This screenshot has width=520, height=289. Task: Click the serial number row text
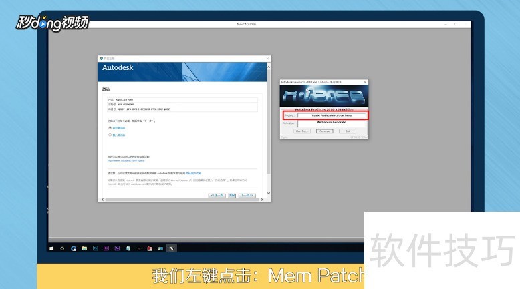(x=121, y=105)
